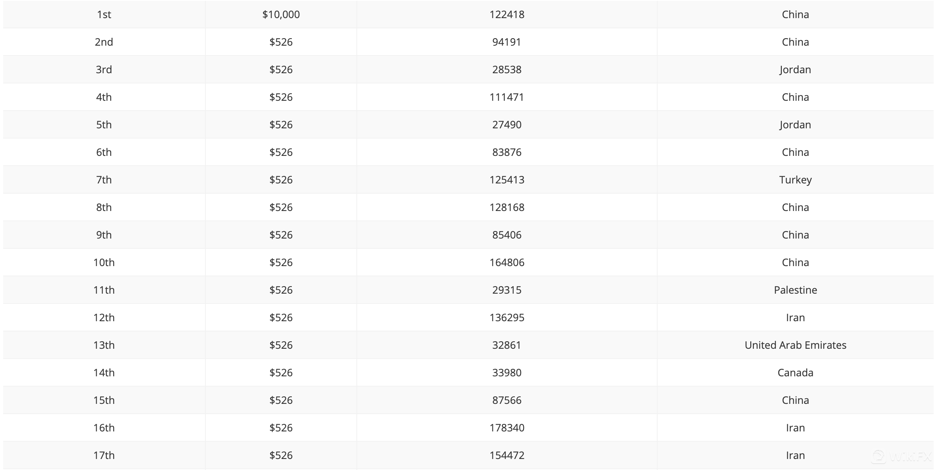
Task: Click account number 178340
Action: [x=507, y=428]
